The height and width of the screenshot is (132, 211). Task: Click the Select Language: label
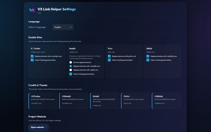click(37, 27)
